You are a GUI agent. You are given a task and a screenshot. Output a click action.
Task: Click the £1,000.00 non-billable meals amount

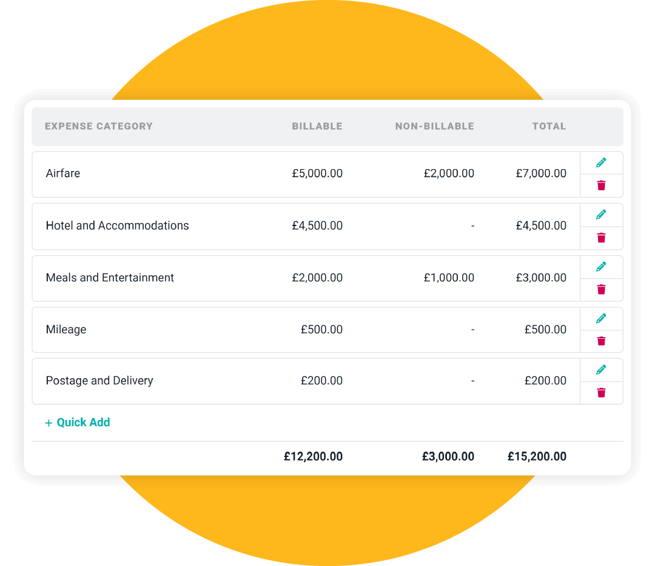tap(449, 278)
